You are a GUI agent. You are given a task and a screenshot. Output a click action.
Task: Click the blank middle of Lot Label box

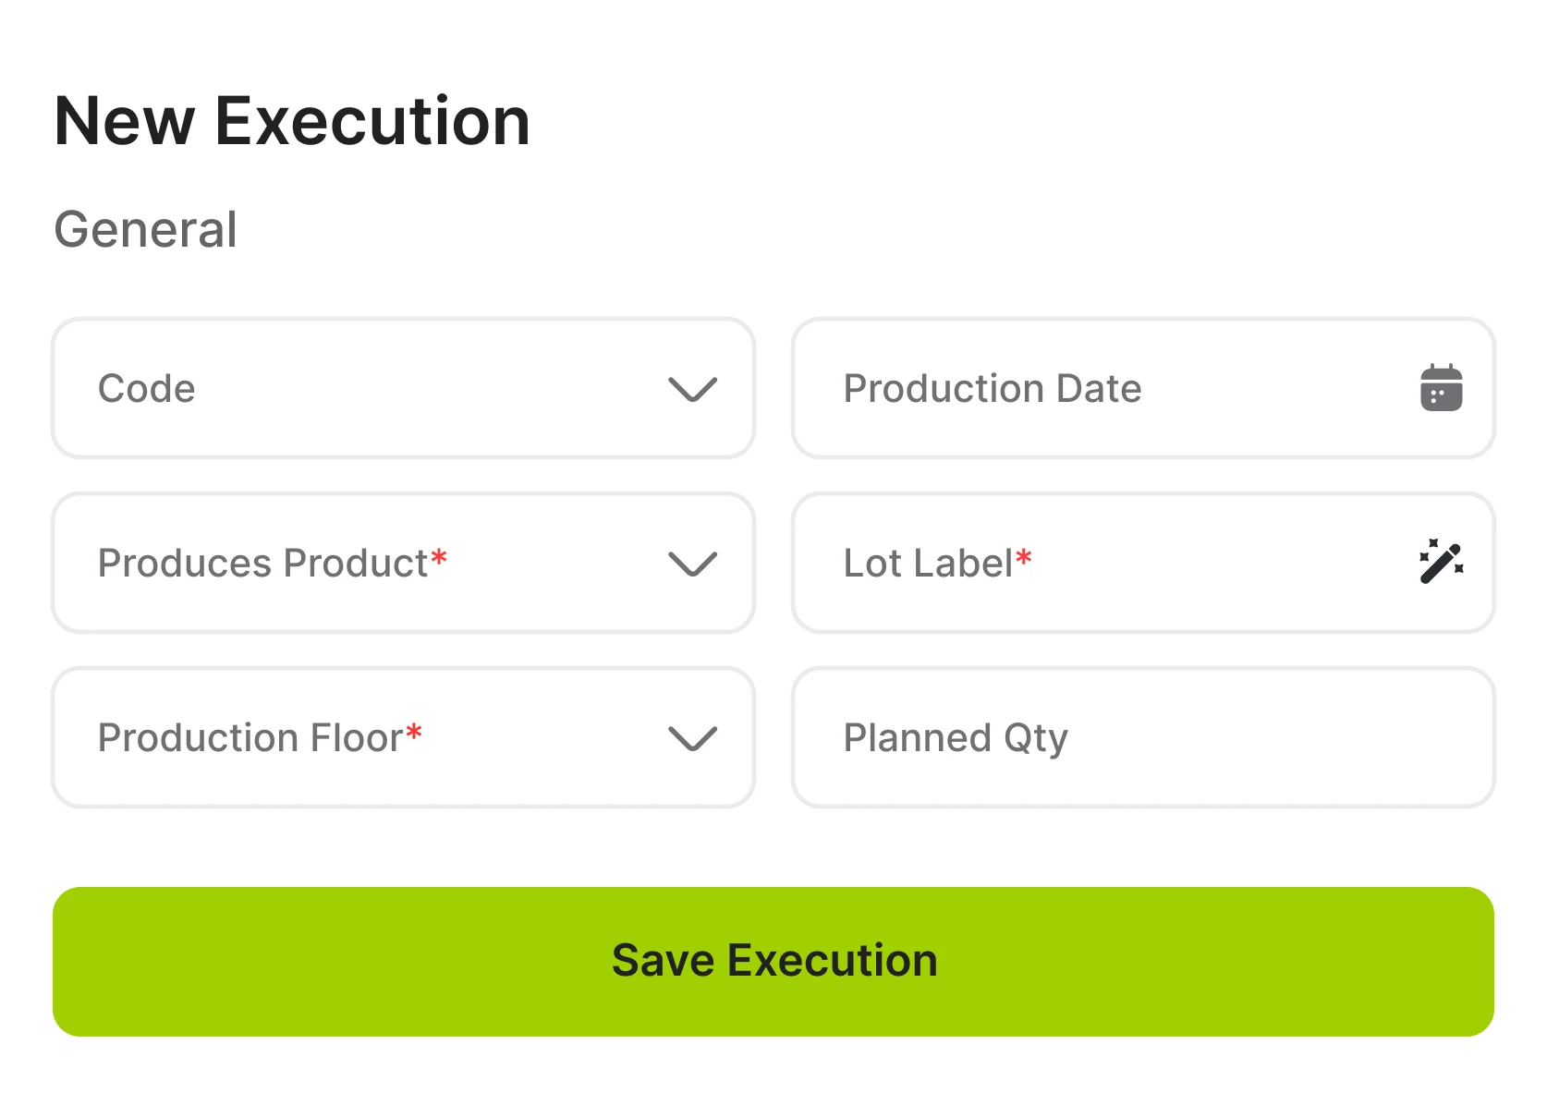click(x=1220, y=564)
